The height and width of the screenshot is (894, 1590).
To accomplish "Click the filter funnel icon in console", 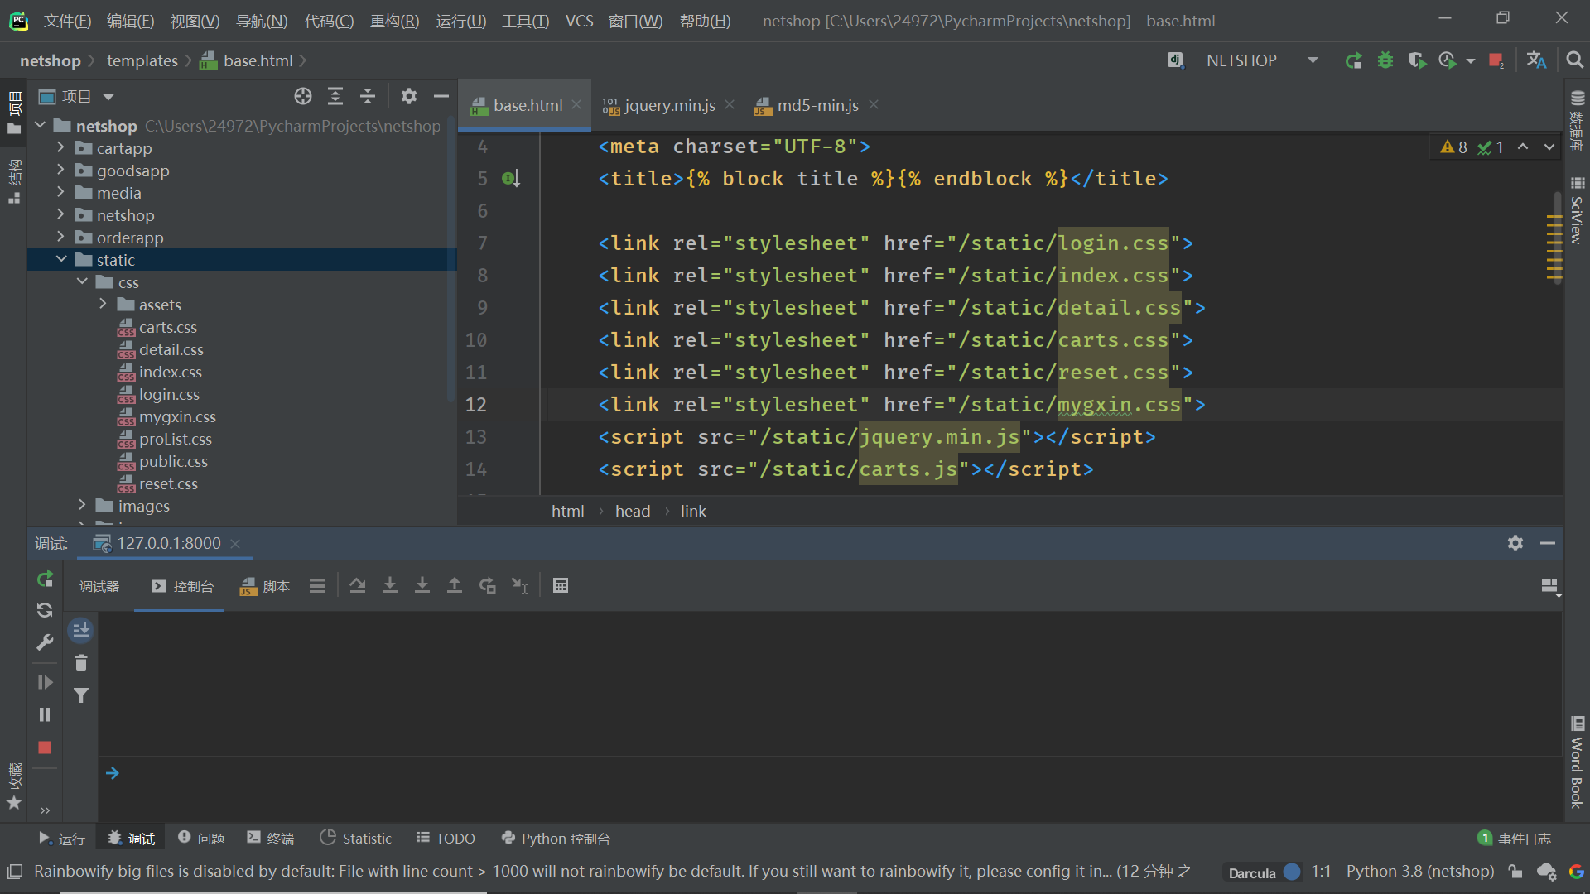I will point(80,695).
